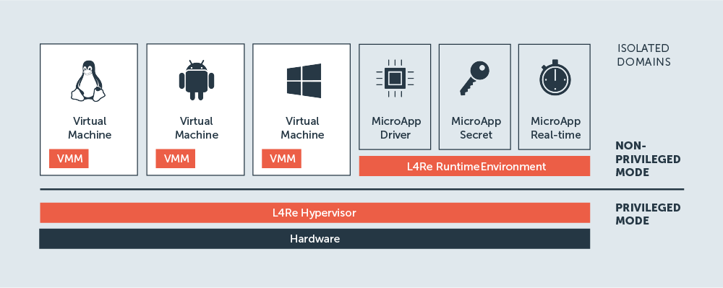The width and height of the screenshot is (723, 288).
Task: Click the Virtual Machine text under Windows logo
Action: click(302, 128)
